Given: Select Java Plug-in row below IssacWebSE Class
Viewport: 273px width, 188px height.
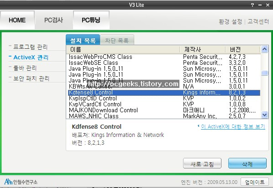Looking at the screenshot, I should tap(164, 68).
